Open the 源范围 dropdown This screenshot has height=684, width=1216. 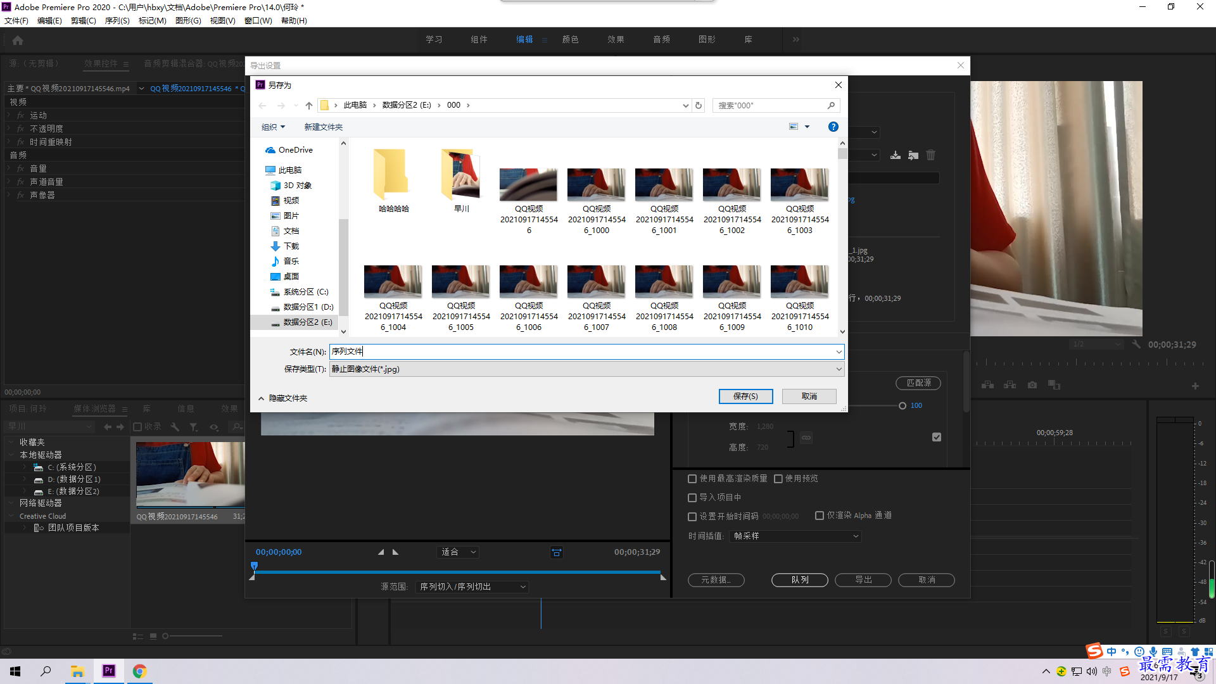click(472, 587)
